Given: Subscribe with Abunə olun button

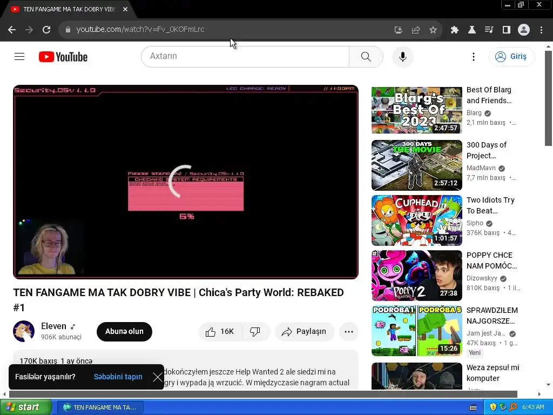Looking at the screenshot, I should click(124, 331).
